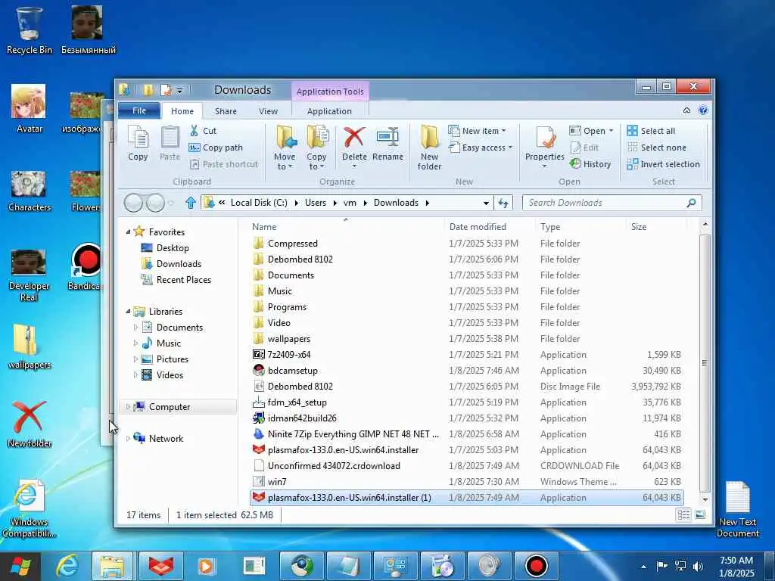This screenshot has height=581, width=775.
Task: Select Recycle Bin on desktop
Action: pos(29,30)
